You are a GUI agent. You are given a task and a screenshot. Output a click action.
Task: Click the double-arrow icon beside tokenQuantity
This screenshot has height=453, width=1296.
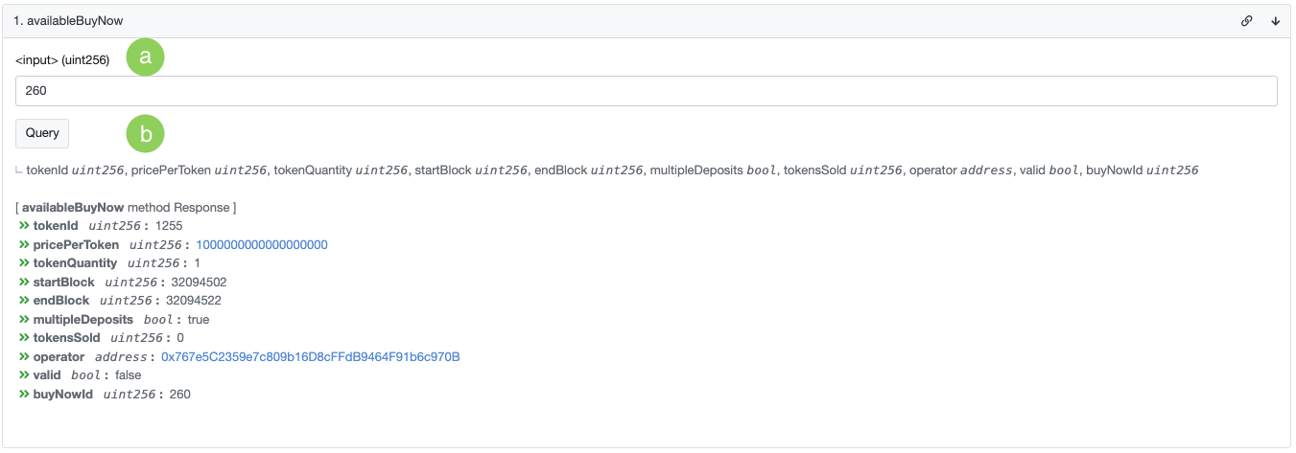coord(24,263)
